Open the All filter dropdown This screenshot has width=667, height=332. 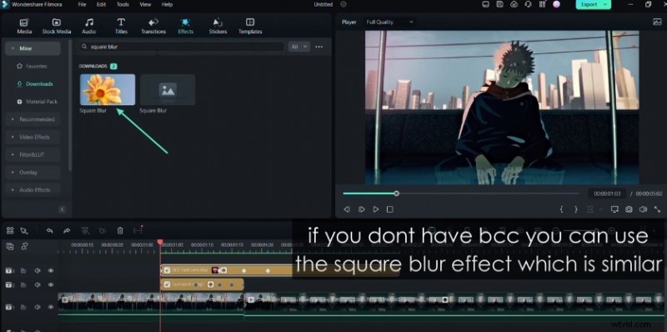click(298, 47)
